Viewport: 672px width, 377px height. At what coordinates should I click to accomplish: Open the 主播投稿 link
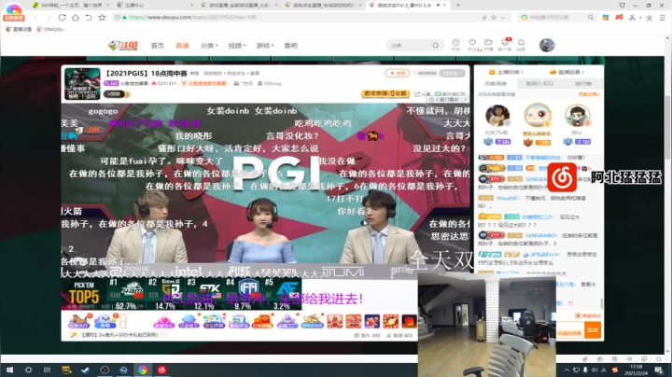coord(506,72)
